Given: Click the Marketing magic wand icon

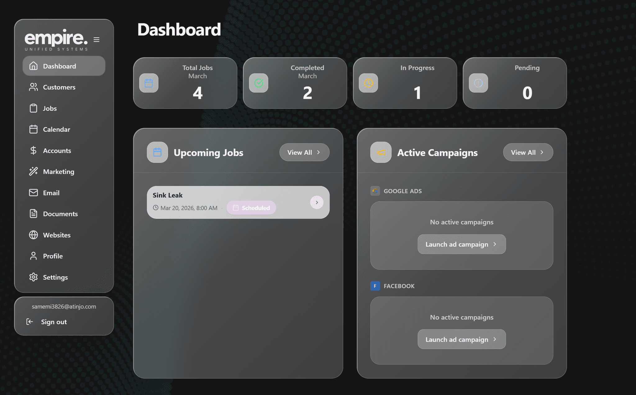Looking at the screenshot, I should pyautogui.click(x=34, y=171).
